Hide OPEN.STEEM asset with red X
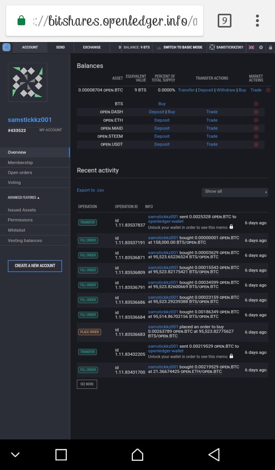275x470 pixels. tap(256, 136)
